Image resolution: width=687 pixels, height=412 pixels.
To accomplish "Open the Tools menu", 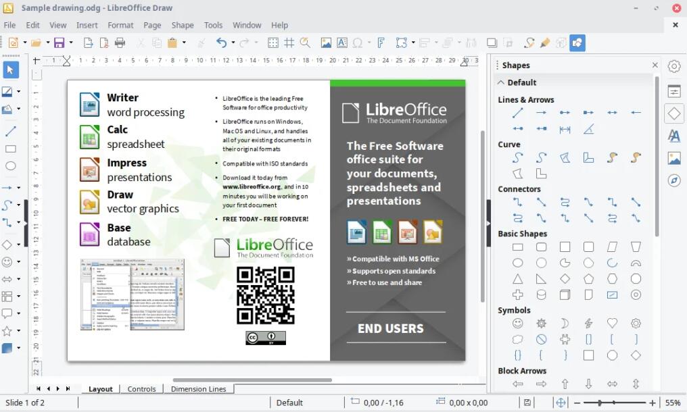I will [x=213, y=25].
